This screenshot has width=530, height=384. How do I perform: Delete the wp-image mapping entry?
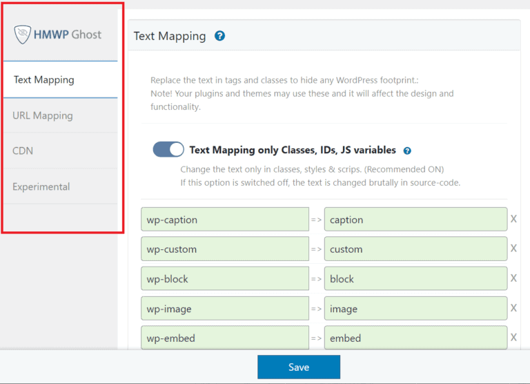tap(513, 309)
